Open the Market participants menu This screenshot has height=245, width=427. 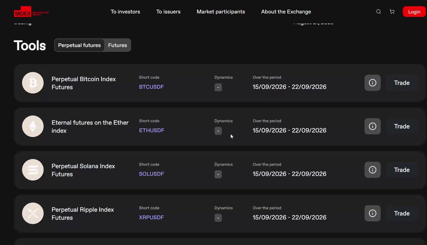click(x=221, y=12)
